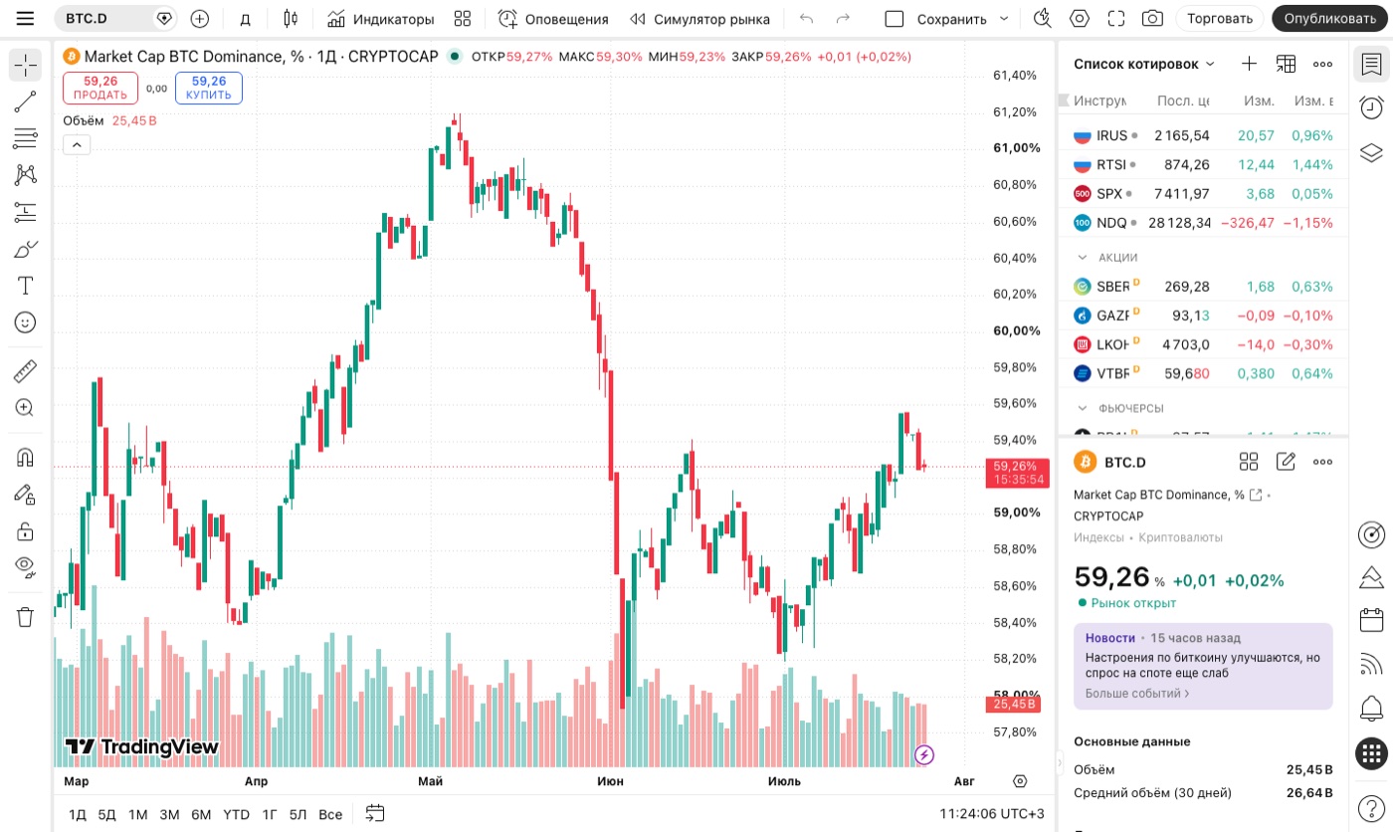The image size is (1393, 832).
Task: Expand Больше событий news link
Action: tap(1137, 693)
